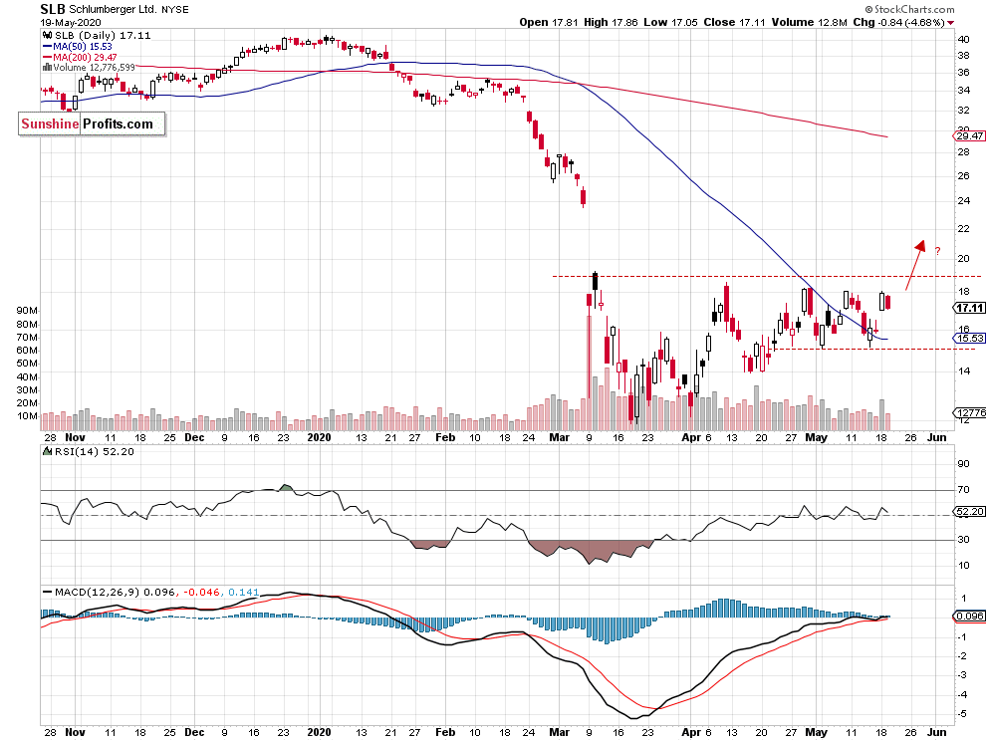Click the MA(200) 29.47 legend entry
Screen dimensions: 986x741
pyautogui.click(x=85, y=57)
